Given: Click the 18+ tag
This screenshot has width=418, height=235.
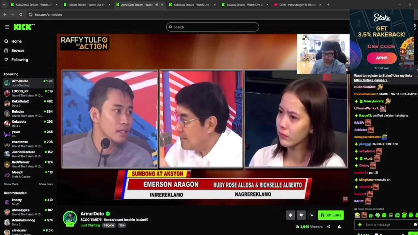Looking at the screenshot, I should (x=122, y=225).
